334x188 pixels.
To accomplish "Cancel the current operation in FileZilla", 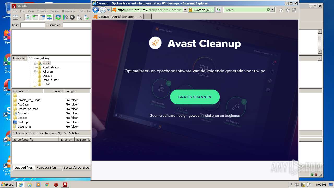I will pyautogui.click(x=72, y=17).
